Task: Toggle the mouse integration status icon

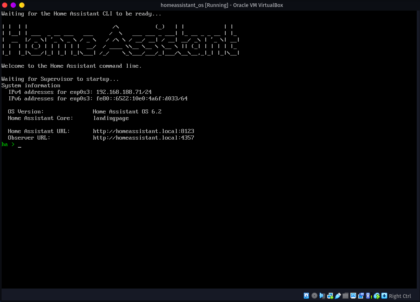Action: click(x=377, y=296)
